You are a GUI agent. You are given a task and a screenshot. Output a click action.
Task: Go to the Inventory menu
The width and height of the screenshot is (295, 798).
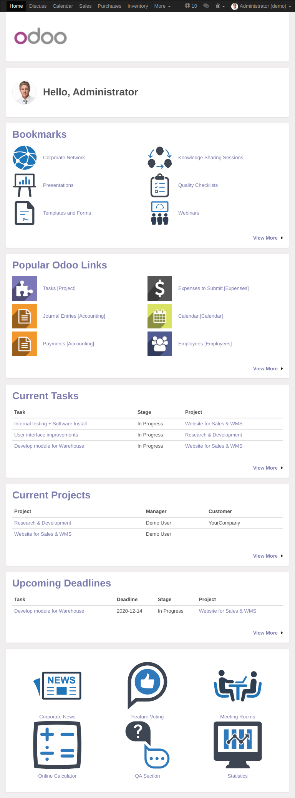pos(138,6)
